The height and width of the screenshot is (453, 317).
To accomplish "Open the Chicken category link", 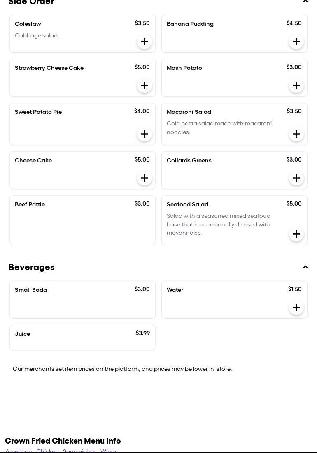I will coord(47,451).
